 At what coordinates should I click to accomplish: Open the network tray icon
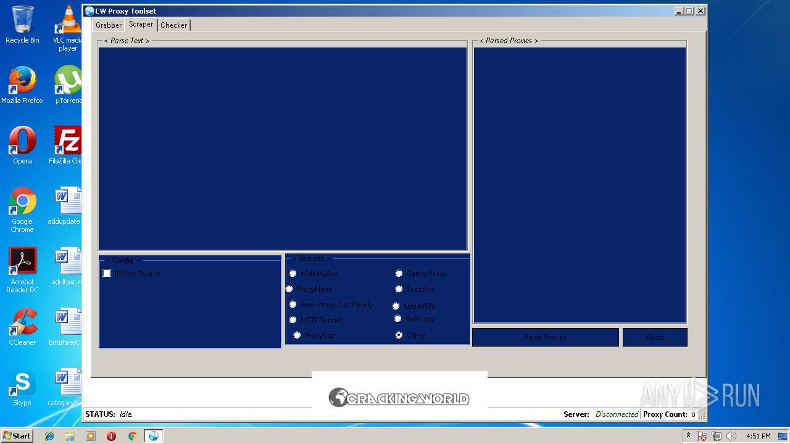(x=717, y=436)
